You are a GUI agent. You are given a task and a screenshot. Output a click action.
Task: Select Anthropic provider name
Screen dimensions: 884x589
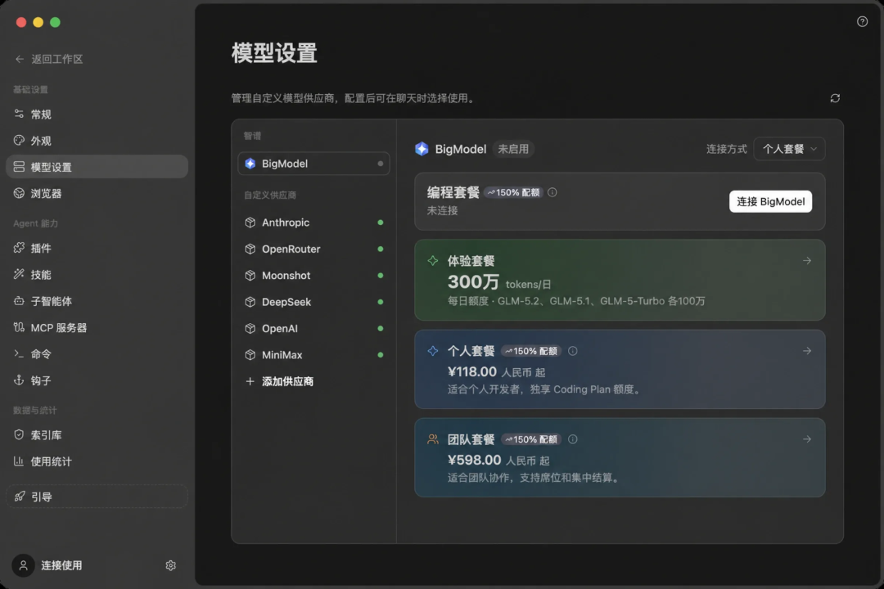click(x=286, y=223)
